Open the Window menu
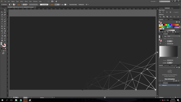The width and height of the screenshot is (181, 102). coord(35,1)
